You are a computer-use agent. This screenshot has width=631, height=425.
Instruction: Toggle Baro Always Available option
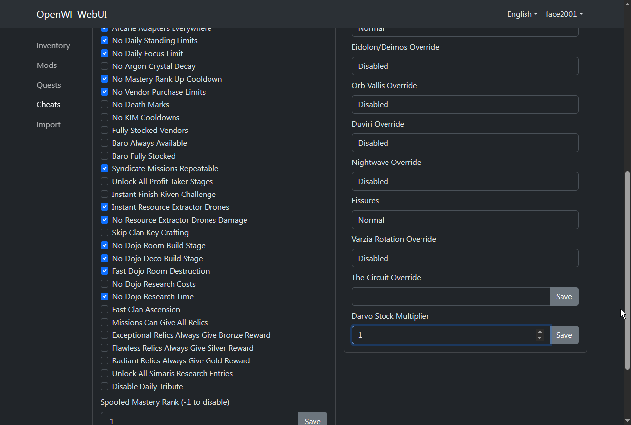tap(105, 143)
